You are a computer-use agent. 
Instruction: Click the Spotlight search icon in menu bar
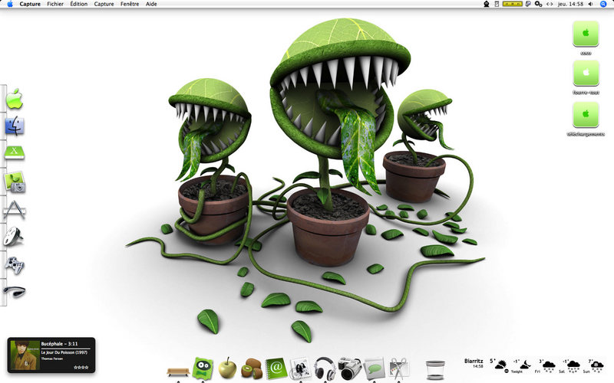[x=603, y=4]
